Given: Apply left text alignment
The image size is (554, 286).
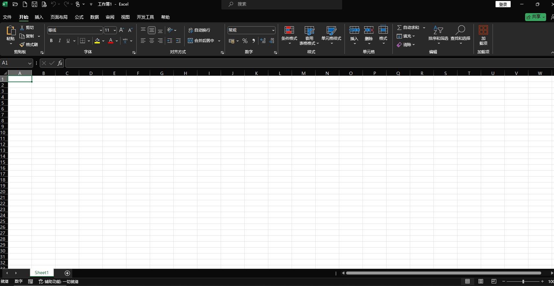Looking at the screenshot, I should (143, 41).
